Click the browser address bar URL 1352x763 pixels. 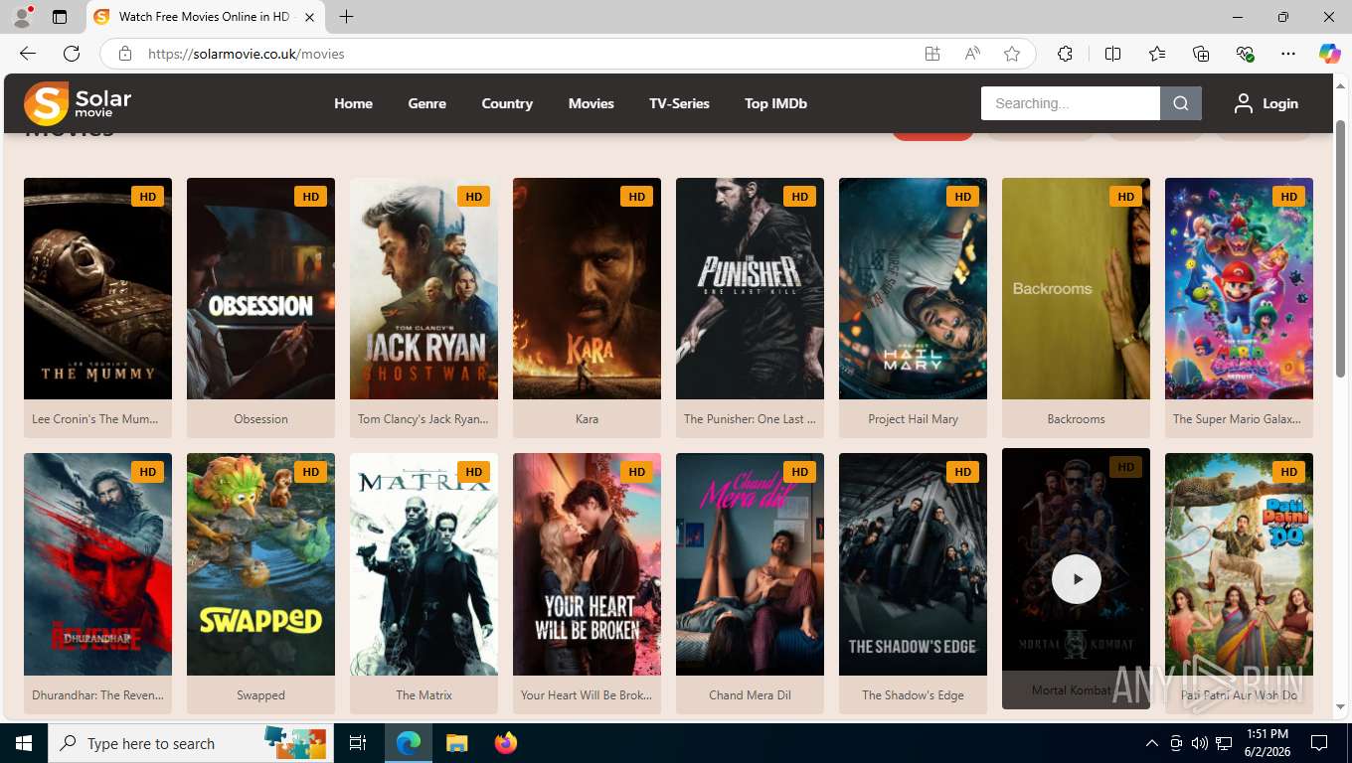[x=246, y=54]
